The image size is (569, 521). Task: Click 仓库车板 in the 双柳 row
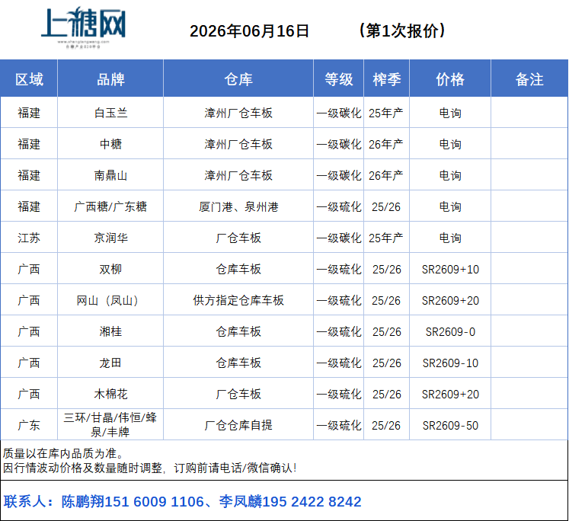click(238, 269)
